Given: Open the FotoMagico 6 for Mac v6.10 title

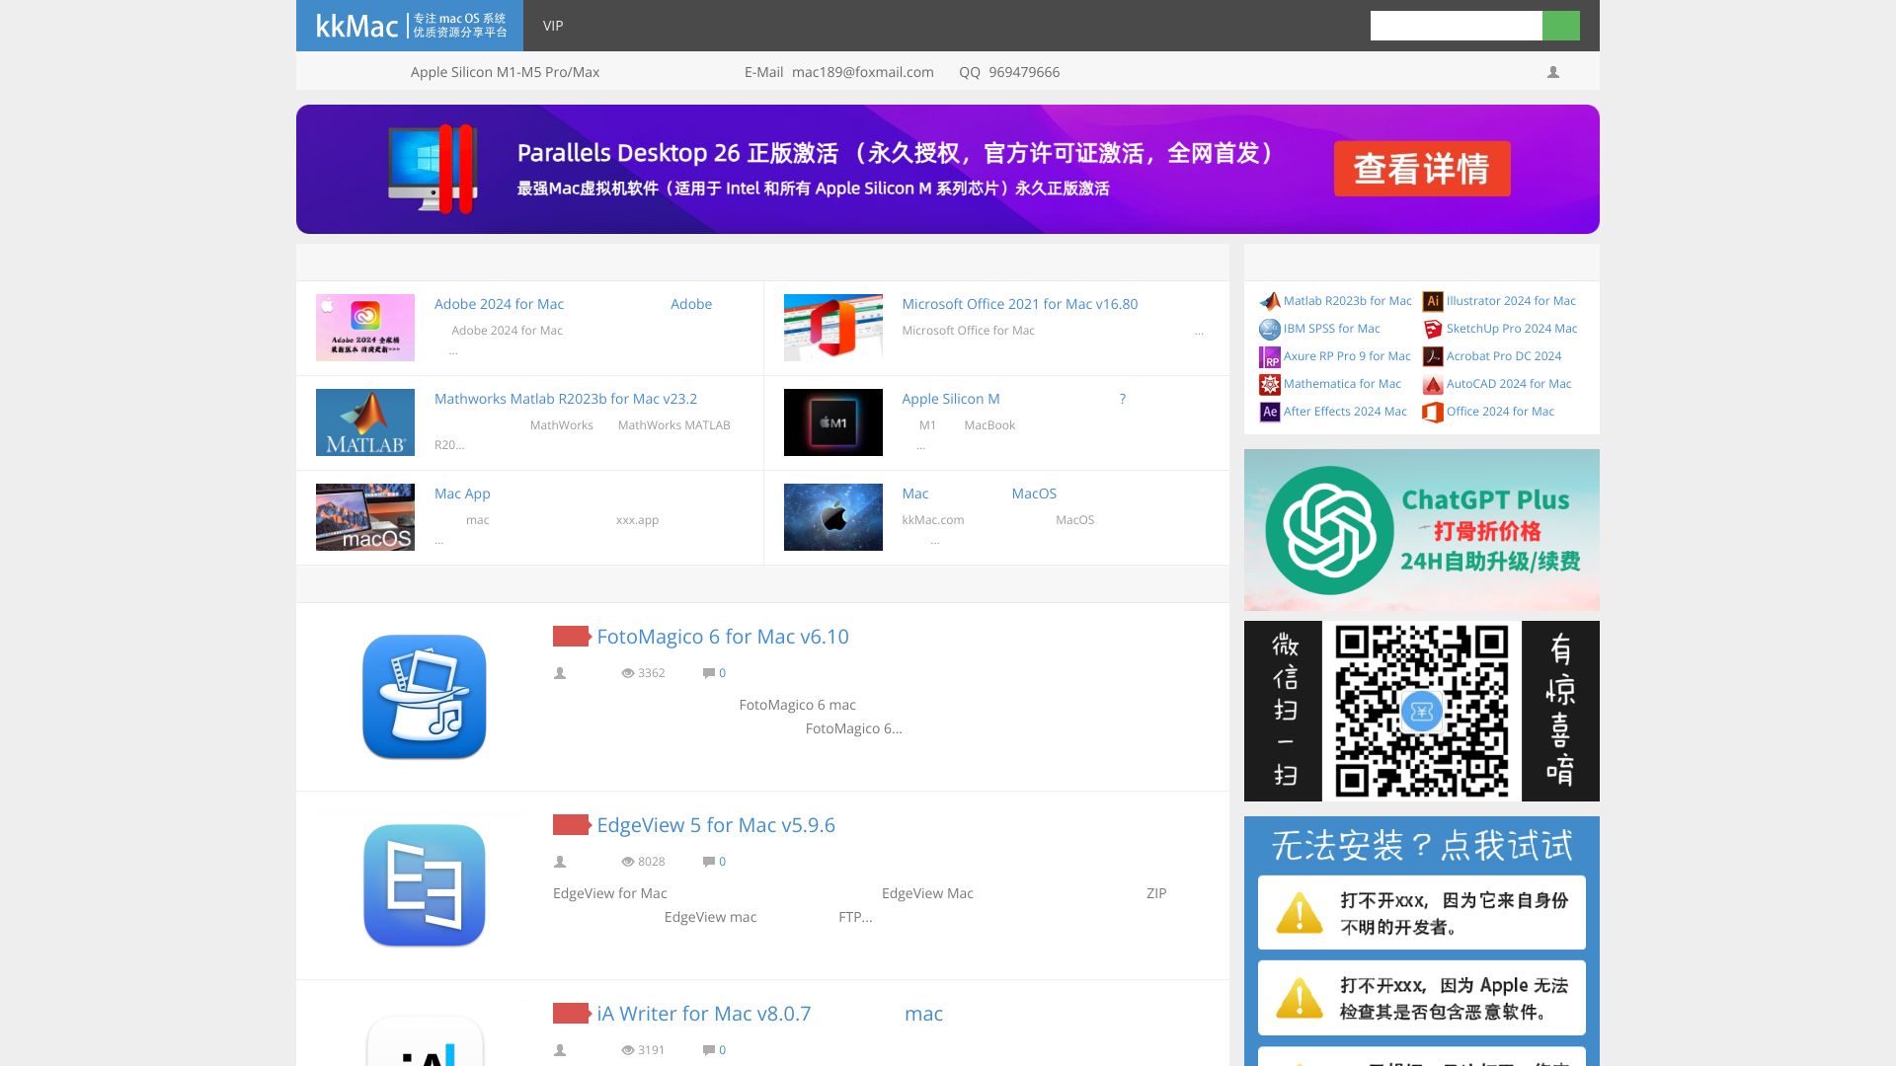Looking at the screenshot, I should [723, 637].
